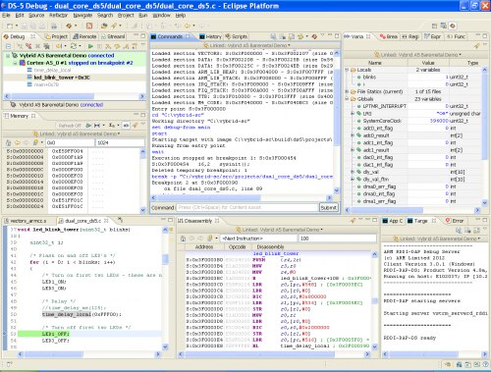The image size is (491, 372).
Task: Select the time_delay_local stack frame
Action: (52, 70)
